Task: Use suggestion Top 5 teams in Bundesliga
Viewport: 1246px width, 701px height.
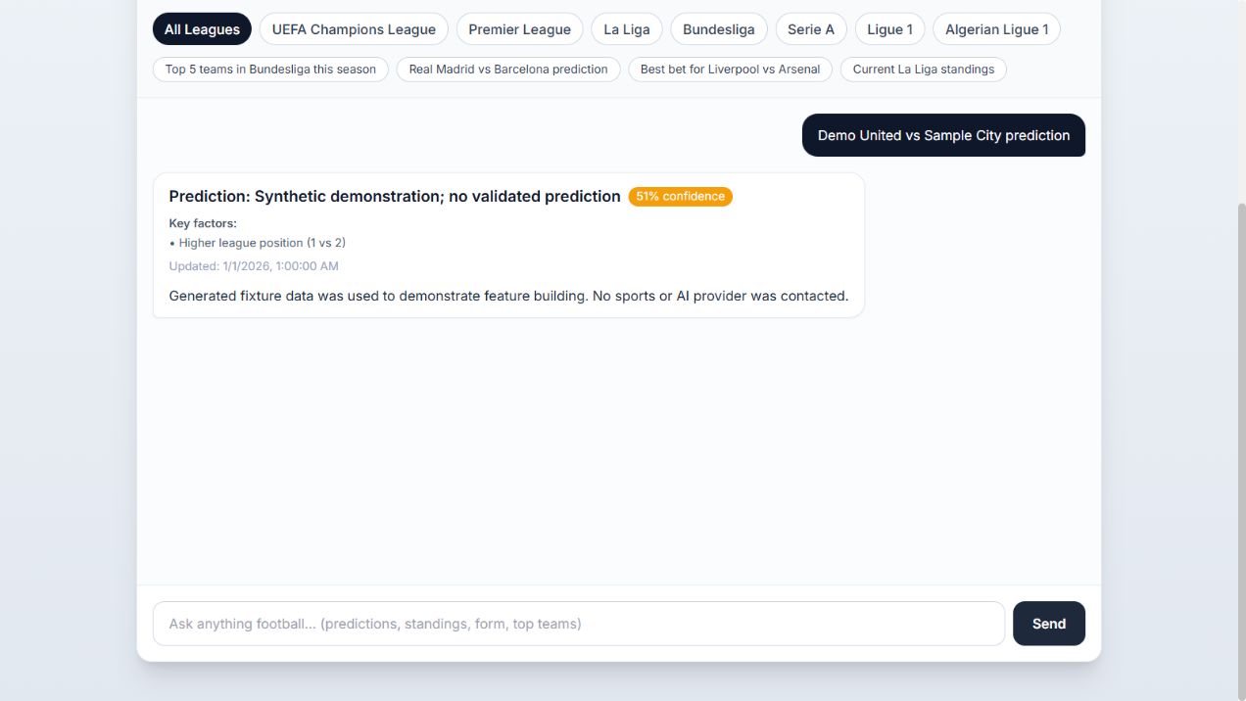Action: coord(270,70)
